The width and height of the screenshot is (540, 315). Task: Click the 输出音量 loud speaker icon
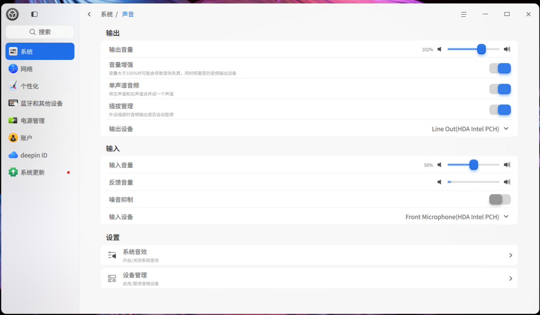point(507,49)
